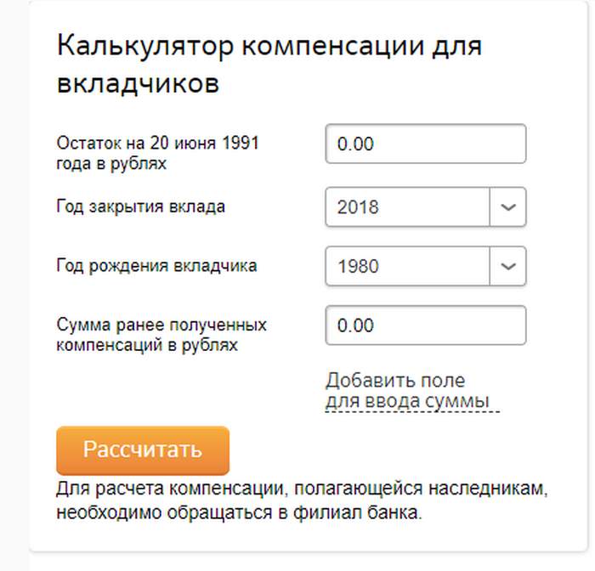Click the word вкладчиков in the heading

click(138, 84)
